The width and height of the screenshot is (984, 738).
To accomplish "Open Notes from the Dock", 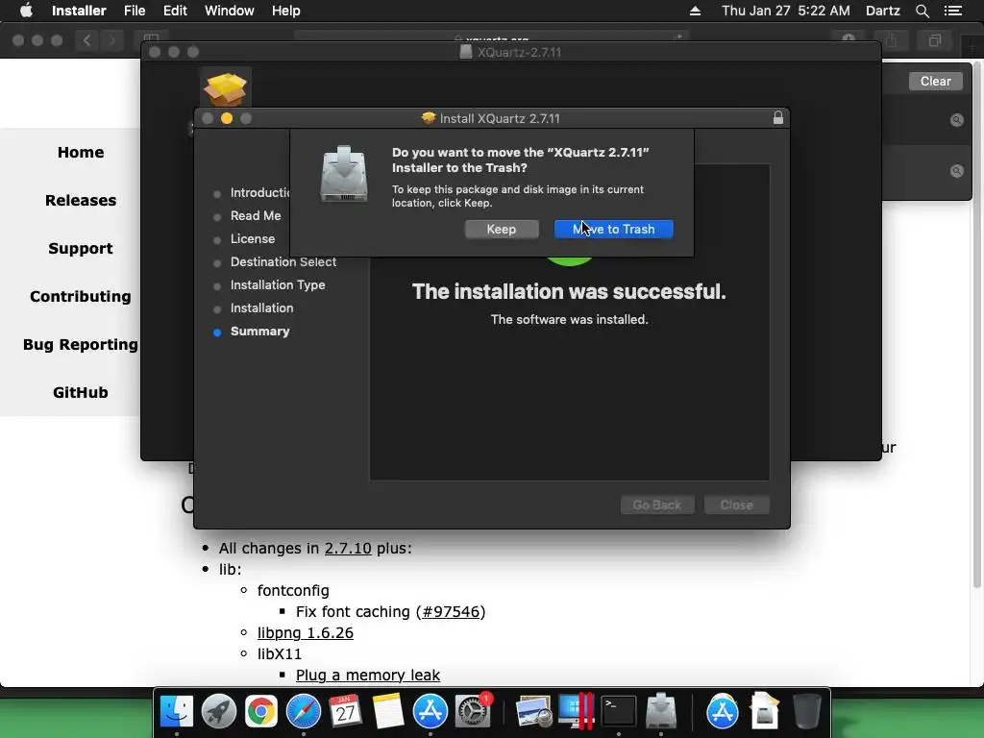I will 388,712.
